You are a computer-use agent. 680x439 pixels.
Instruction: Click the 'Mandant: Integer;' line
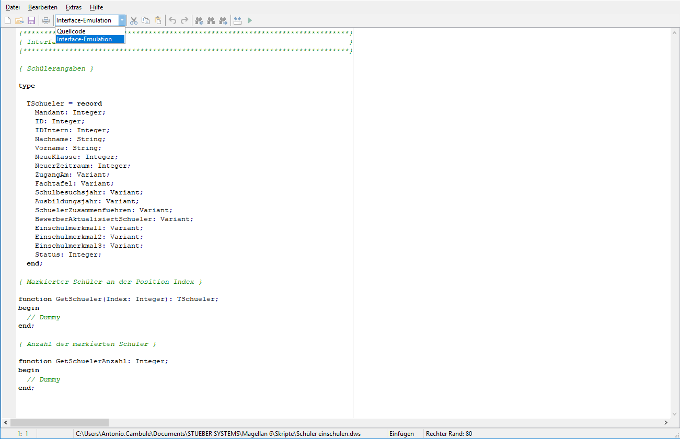[70, 112]
